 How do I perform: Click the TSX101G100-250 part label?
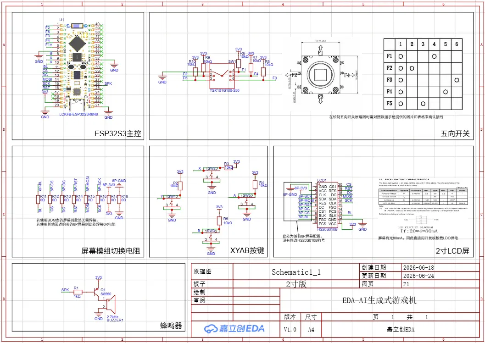(224, 90)
